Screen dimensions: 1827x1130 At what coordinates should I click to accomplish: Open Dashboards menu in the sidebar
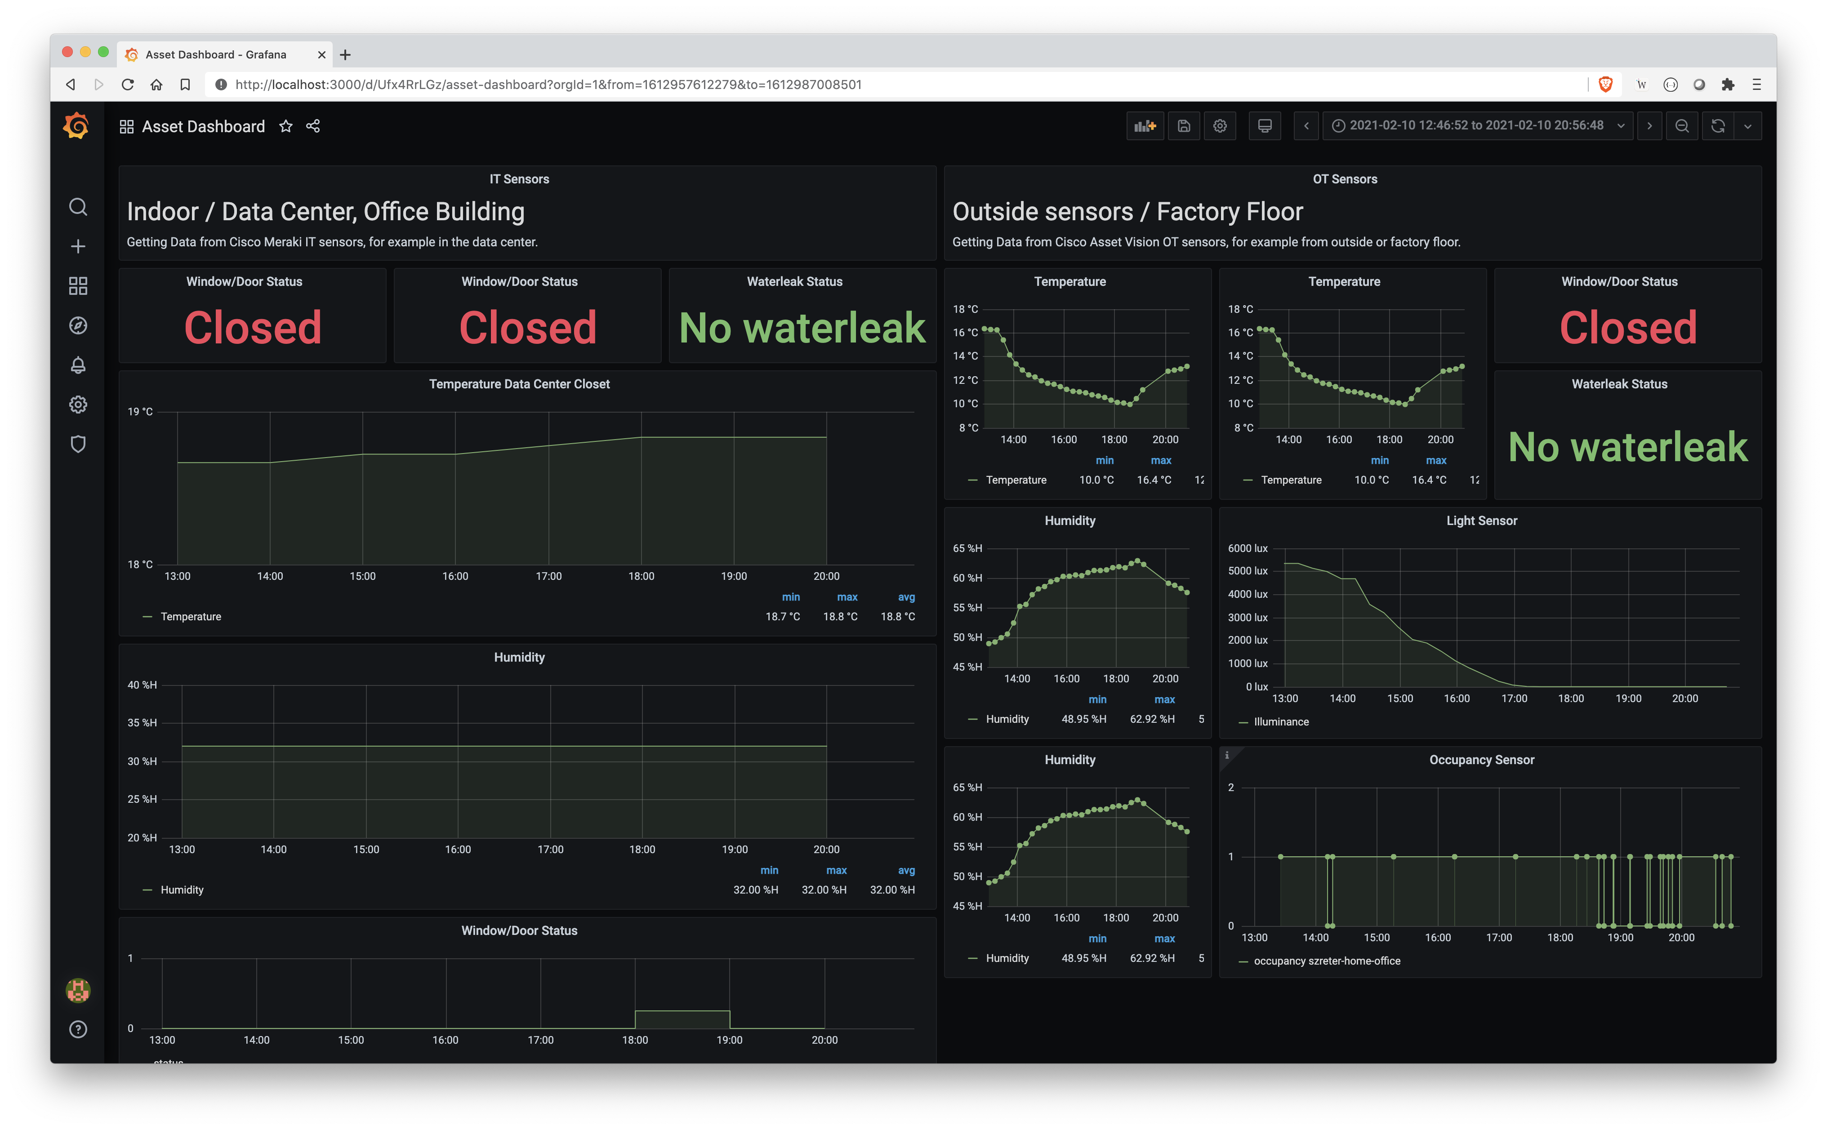click(78, 286)
